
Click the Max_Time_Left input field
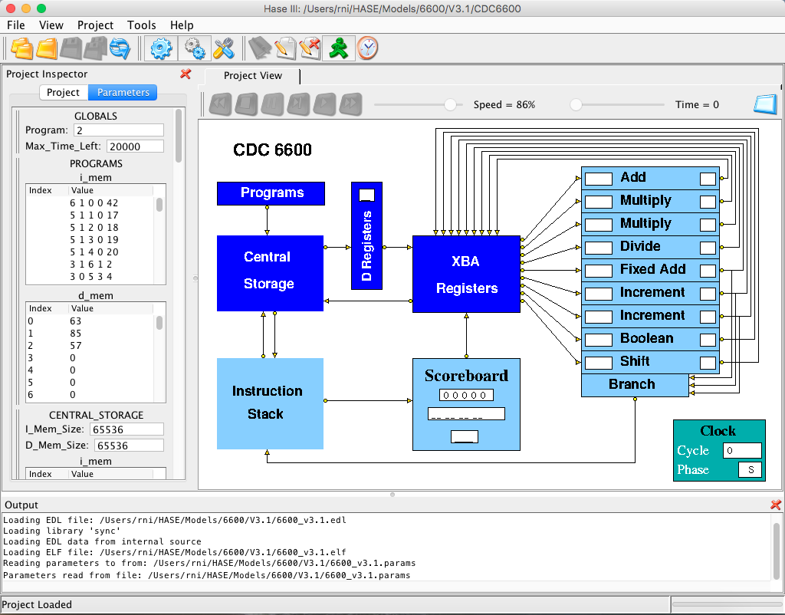pos(135,146)
